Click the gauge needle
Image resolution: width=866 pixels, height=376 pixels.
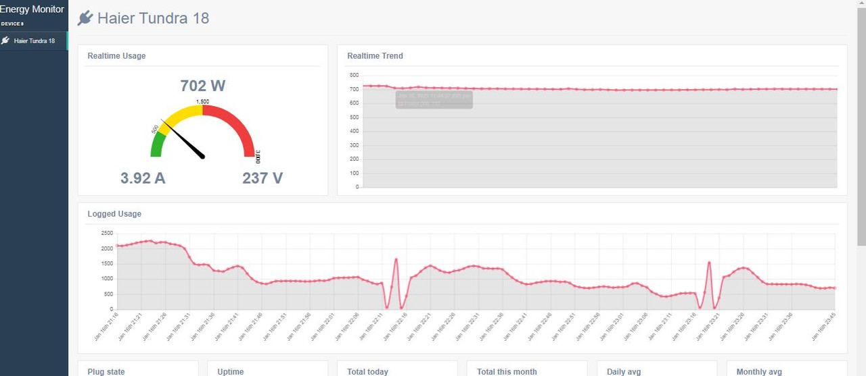pos(184,140)
